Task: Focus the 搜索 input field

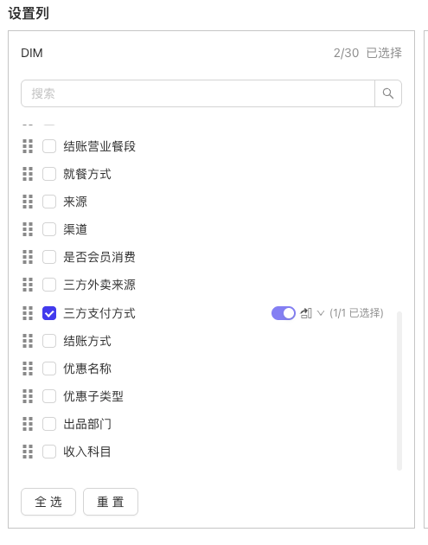Action: 198,93
